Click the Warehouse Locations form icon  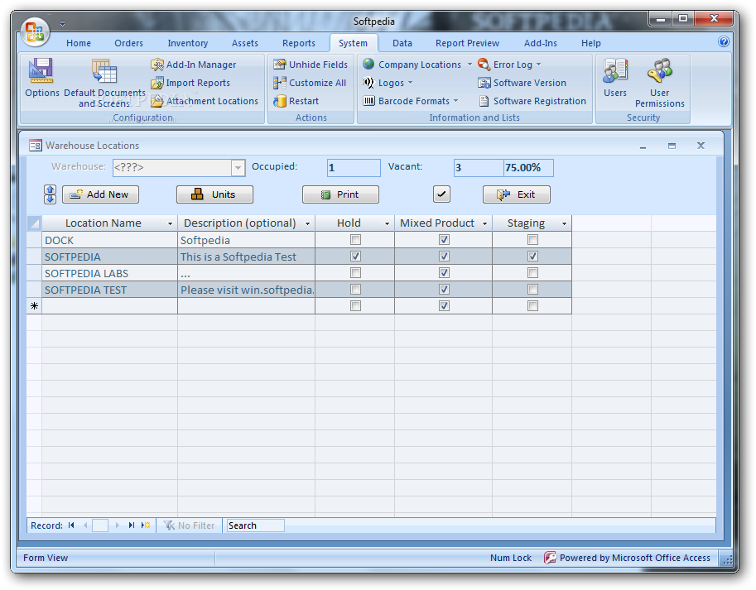(36, 146)
